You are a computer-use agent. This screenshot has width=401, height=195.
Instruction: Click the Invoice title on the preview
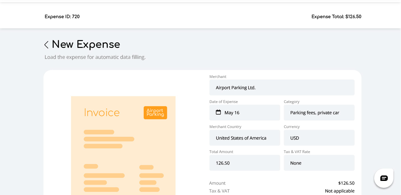102,113
